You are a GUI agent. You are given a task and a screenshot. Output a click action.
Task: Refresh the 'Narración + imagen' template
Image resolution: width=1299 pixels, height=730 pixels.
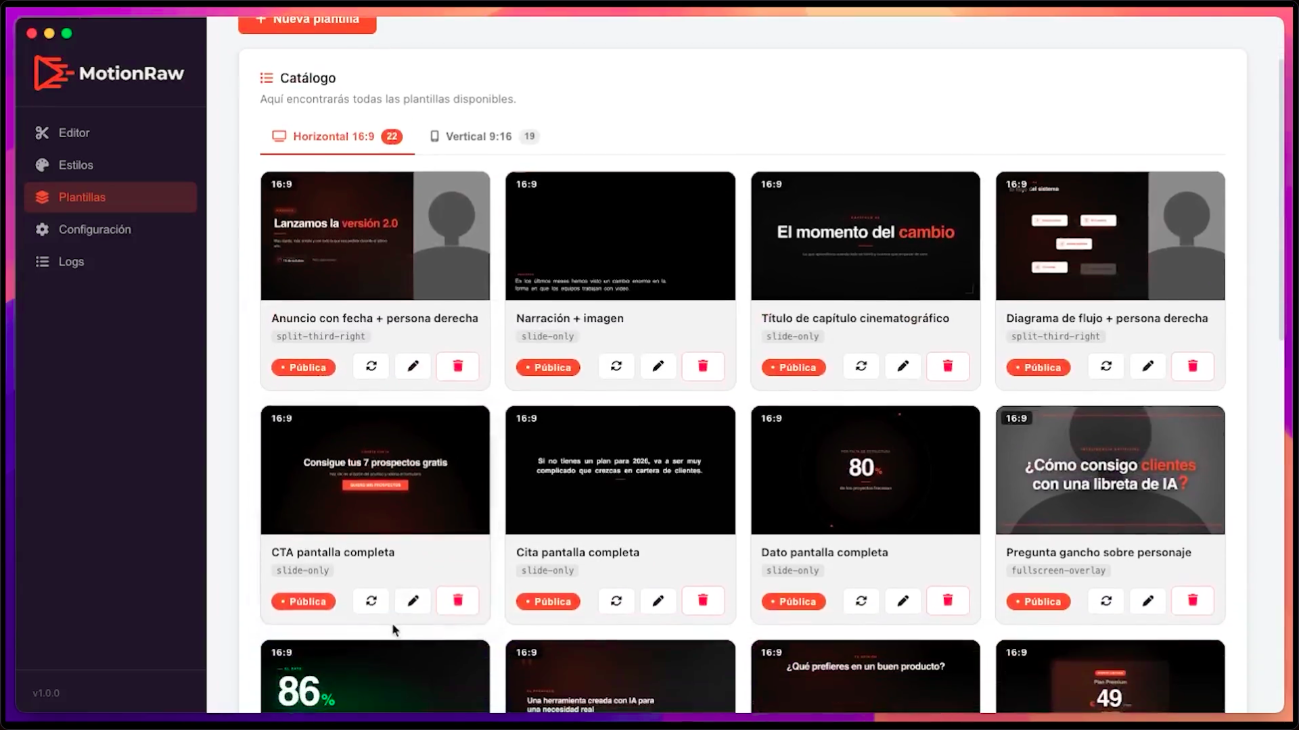click(616, 366)
